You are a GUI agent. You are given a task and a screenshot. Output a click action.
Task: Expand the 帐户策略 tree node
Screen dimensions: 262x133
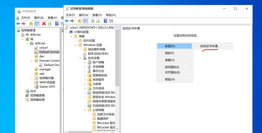coord(85,62)
